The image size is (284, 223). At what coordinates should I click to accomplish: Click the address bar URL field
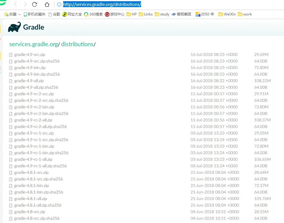(102, 4)
